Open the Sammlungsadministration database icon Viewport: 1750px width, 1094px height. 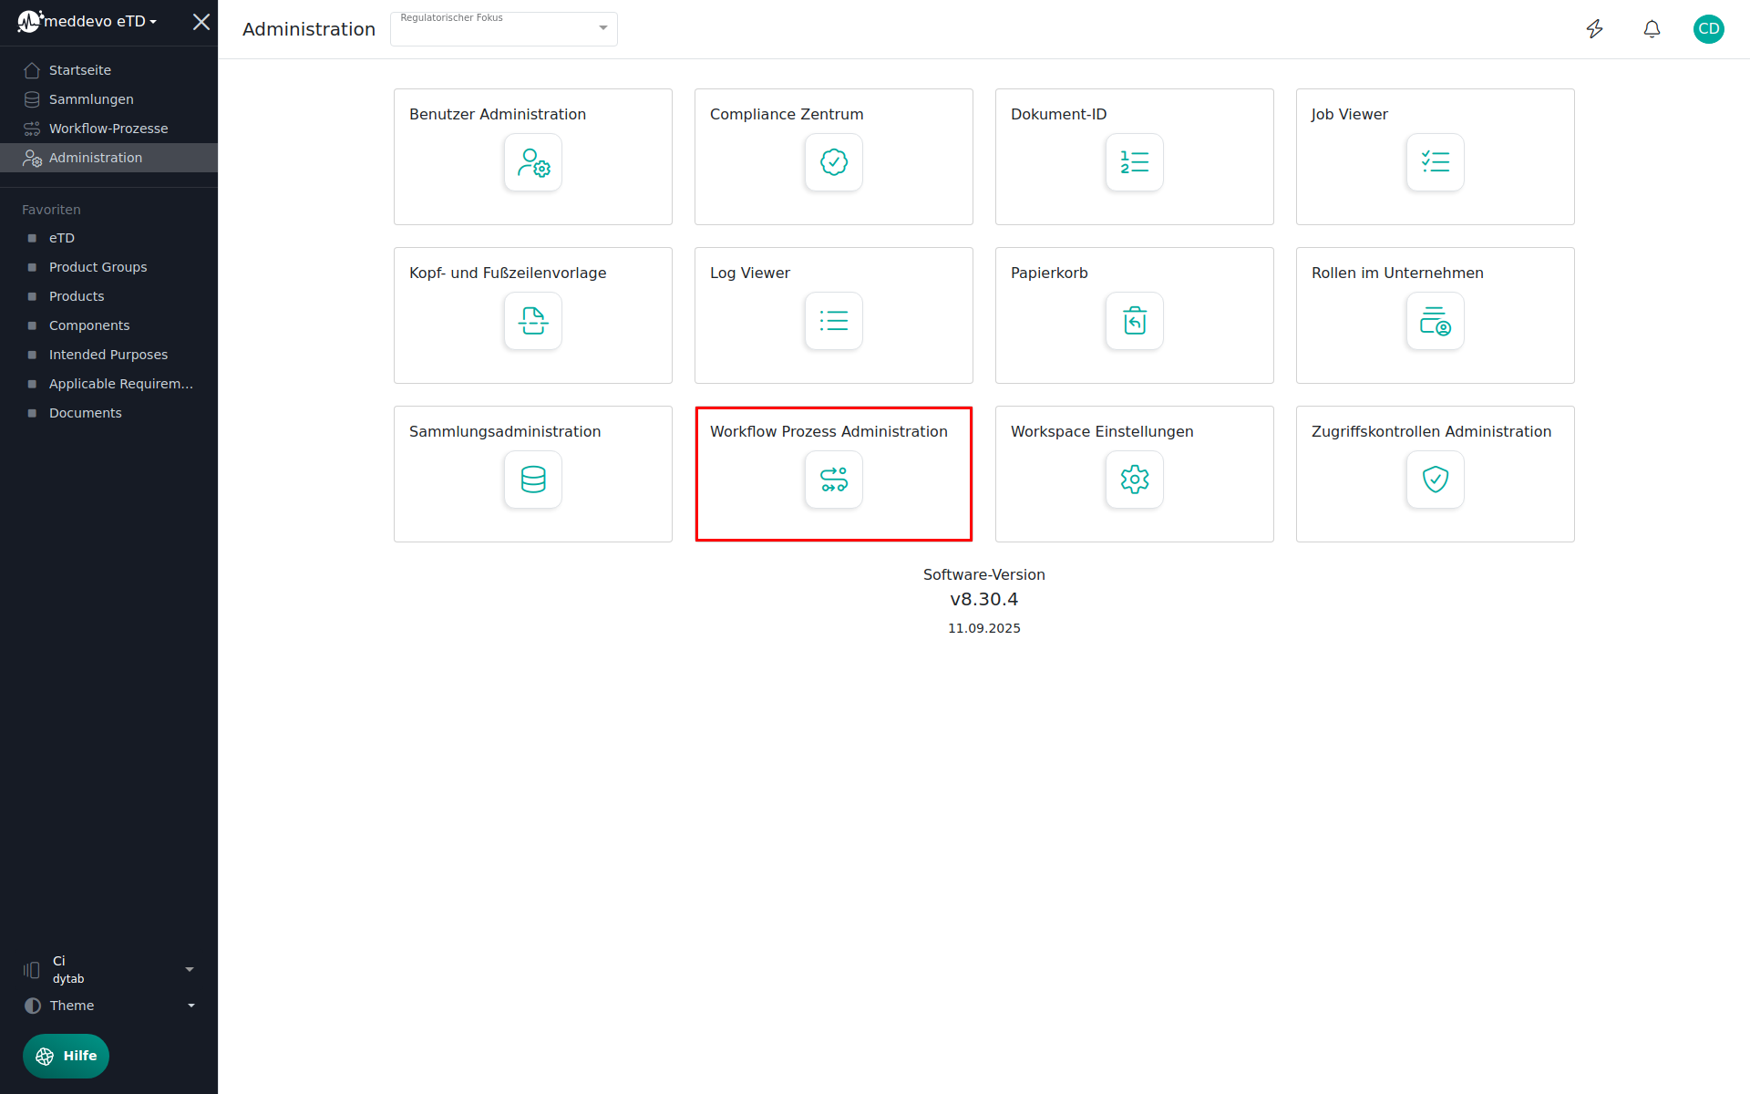coord(533,480)
